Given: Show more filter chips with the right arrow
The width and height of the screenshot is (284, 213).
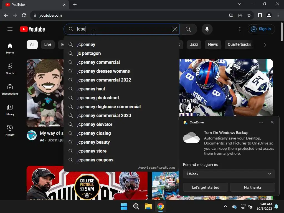Looking at the screenshot, I should [265, 45].
